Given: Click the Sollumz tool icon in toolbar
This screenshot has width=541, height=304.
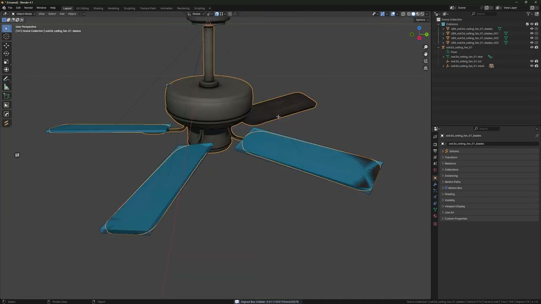Looking at the screenshot, I should pyautogui.click(x=6, y=123).
